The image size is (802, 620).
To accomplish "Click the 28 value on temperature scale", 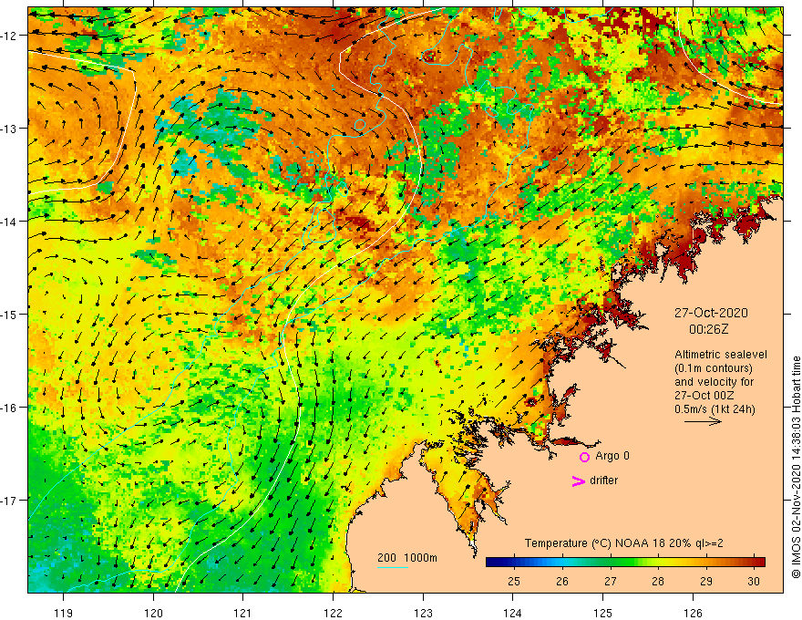I will 658,581.
